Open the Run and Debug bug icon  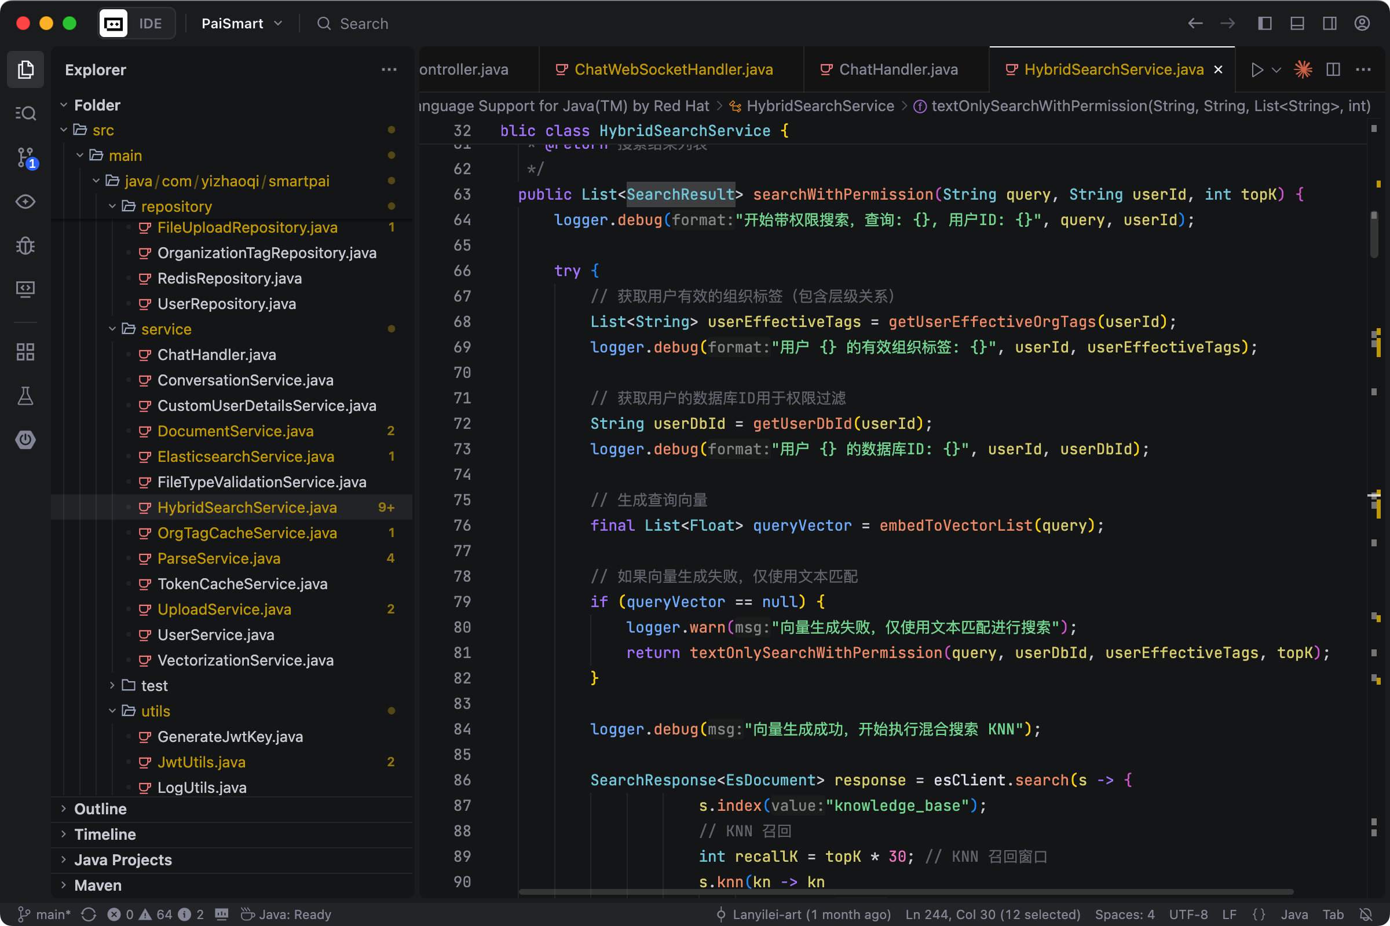(25, 245)
